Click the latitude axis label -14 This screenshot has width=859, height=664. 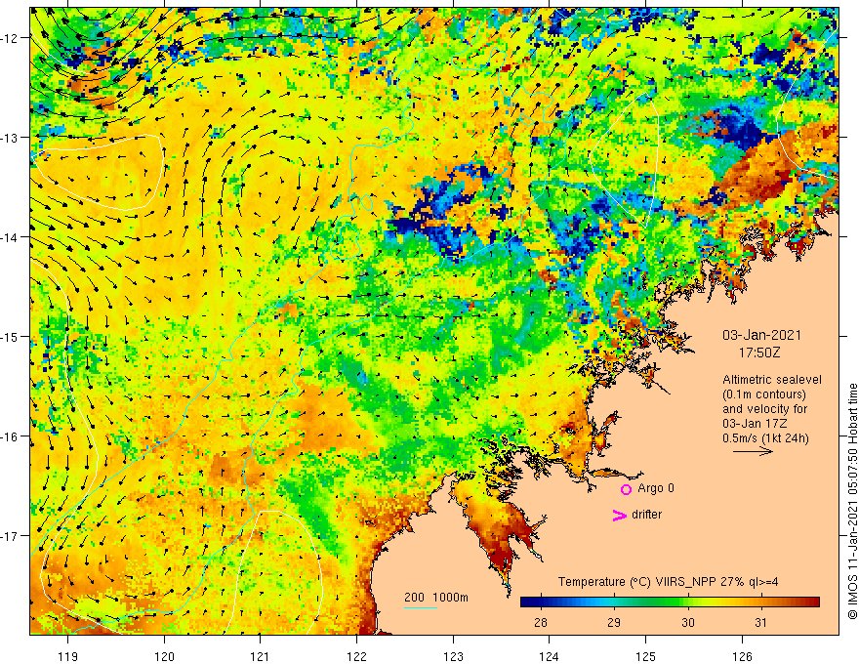tap(10, 237)
